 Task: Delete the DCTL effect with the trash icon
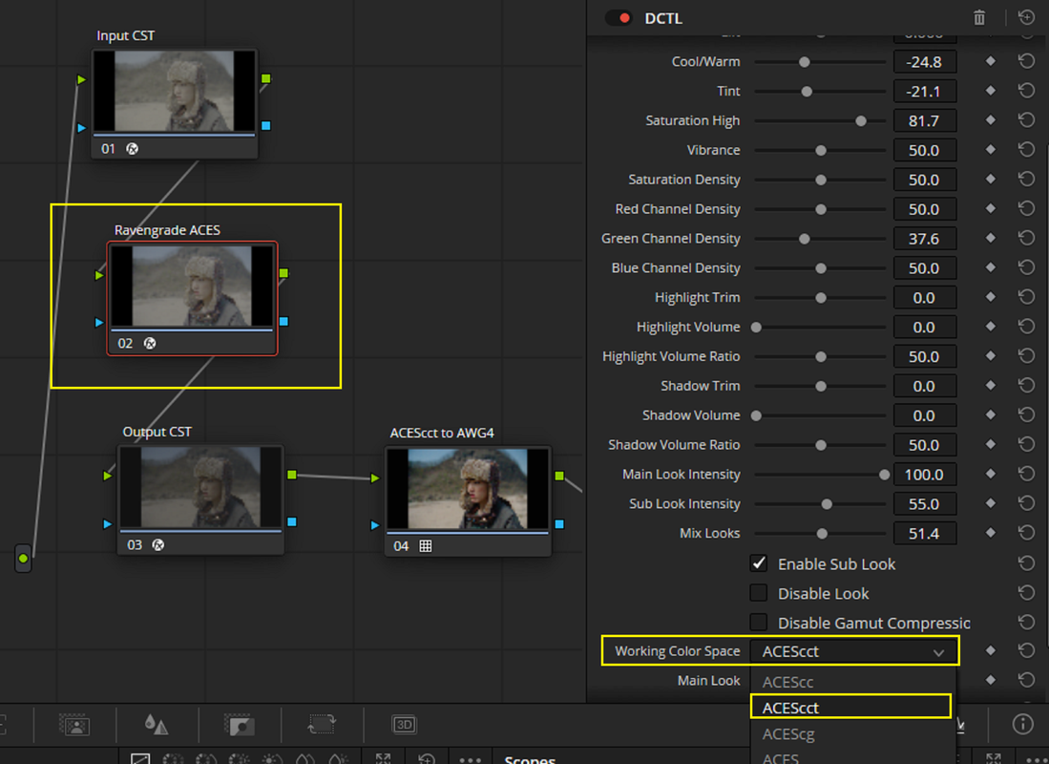(978, 18)
